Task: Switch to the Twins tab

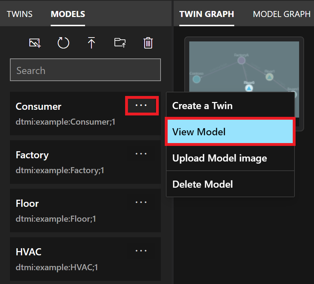Action: 20,14
